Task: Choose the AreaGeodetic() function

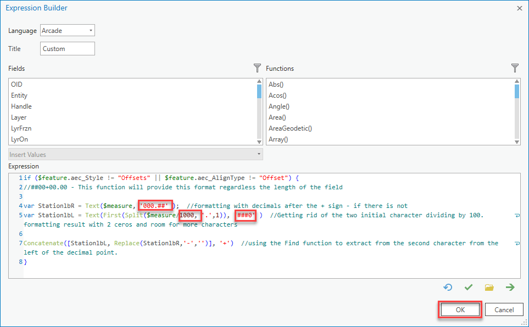Action: (290, 128)
